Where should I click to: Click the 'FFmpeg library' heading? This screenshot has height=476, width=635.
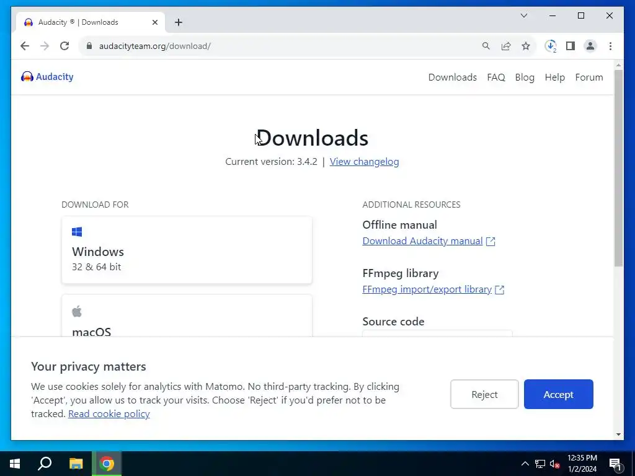pyautogui.click(x=400, y=273)
